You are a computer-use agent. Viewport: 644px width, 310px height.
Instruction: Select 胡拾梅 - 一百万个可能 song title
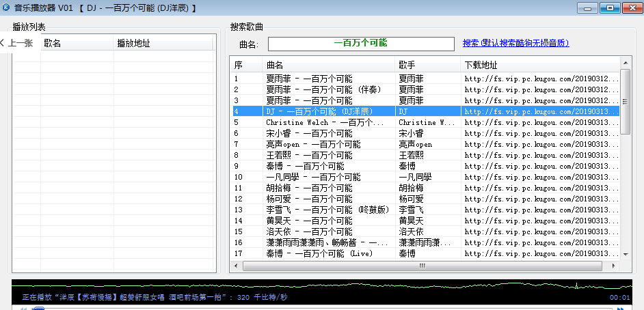(x=309, y=188)
